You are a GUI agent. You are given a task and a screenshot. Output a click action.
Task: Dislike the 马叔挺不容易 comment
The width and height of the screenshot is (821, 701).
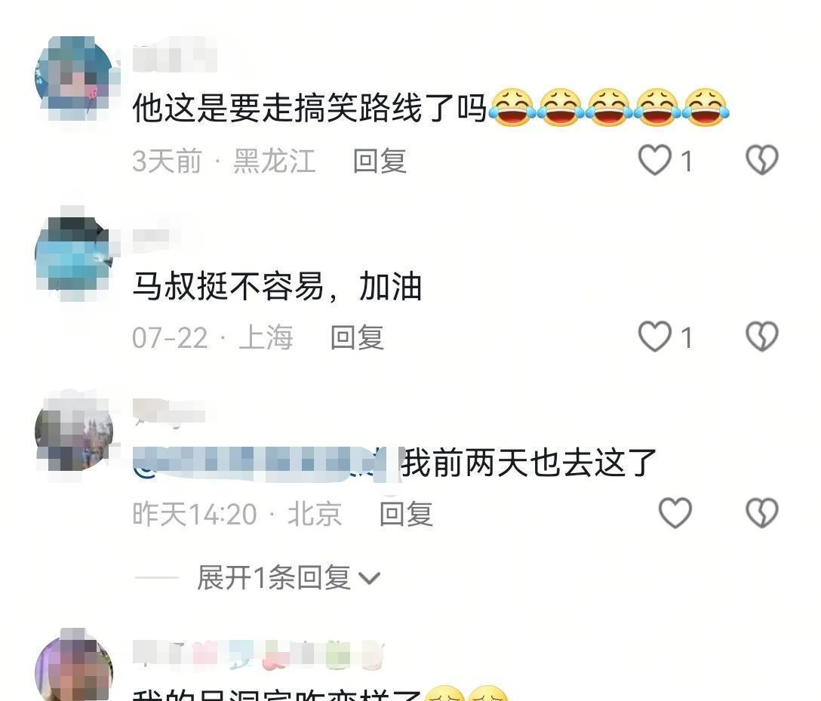pos(762,336)
